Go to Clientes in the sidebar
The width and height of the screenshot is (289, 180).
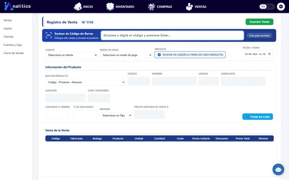(x=8, y=37)
